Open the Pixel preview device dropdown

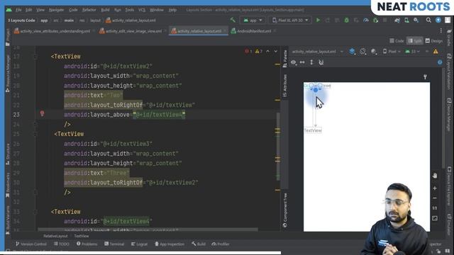(x=392, y=52)
